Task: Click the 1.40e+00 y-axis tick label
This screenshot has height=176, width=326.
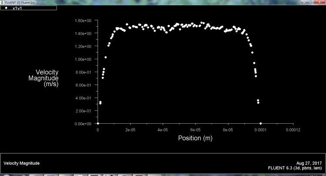Action: tap(83, 34)
